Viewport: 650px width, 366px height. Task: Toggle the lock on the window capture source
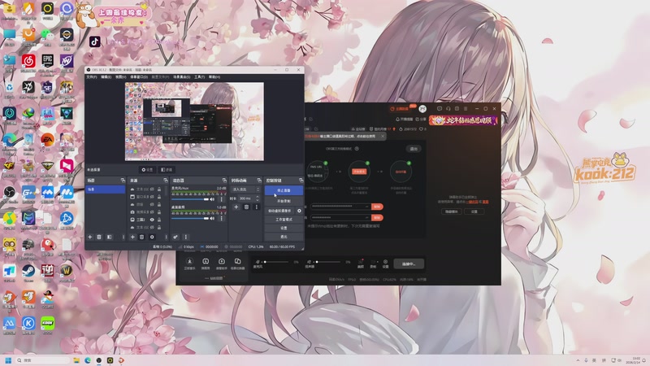[159, 197]
